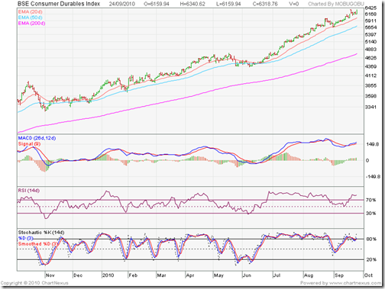Click the 149.8 MACD axis value

pyautogui.click(x=373, y=144)
